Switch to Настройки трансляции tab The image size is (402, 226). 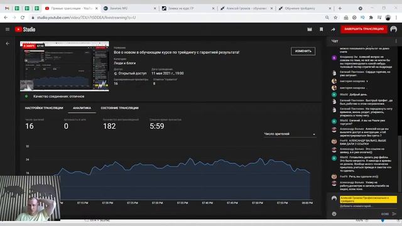tap(44, 108)
